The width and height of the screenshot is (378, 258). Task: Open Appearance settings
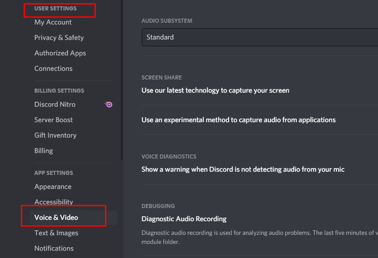[x=53, y=187]
